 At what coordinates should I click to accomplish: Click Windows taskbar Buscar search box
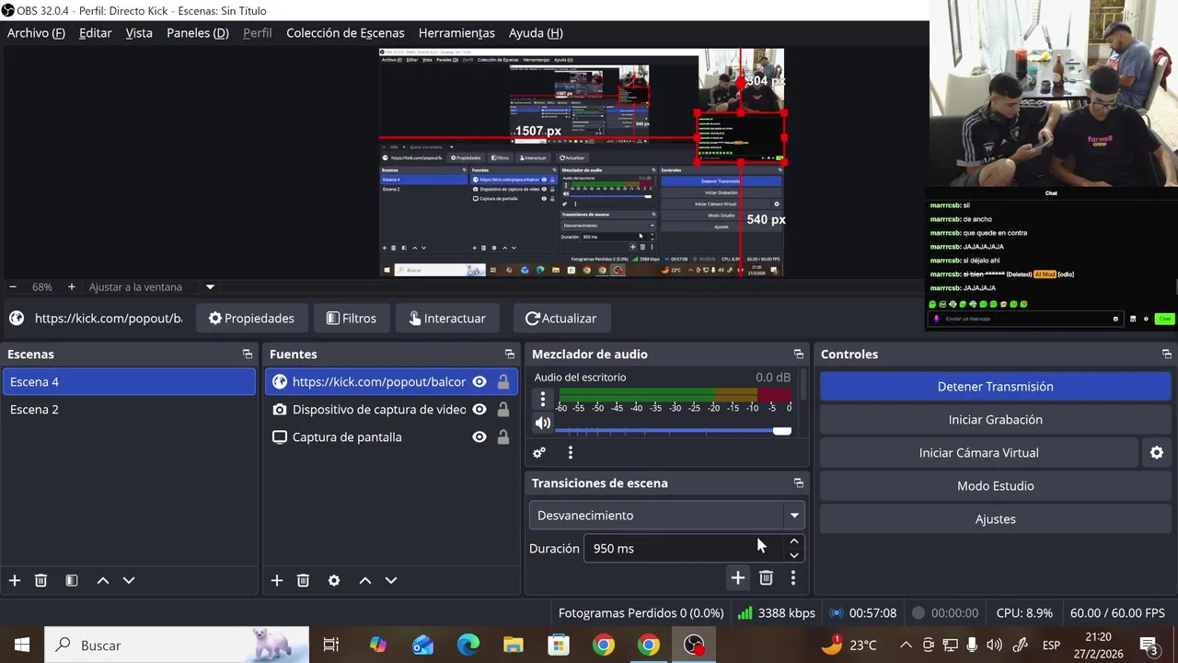(177, 646)
